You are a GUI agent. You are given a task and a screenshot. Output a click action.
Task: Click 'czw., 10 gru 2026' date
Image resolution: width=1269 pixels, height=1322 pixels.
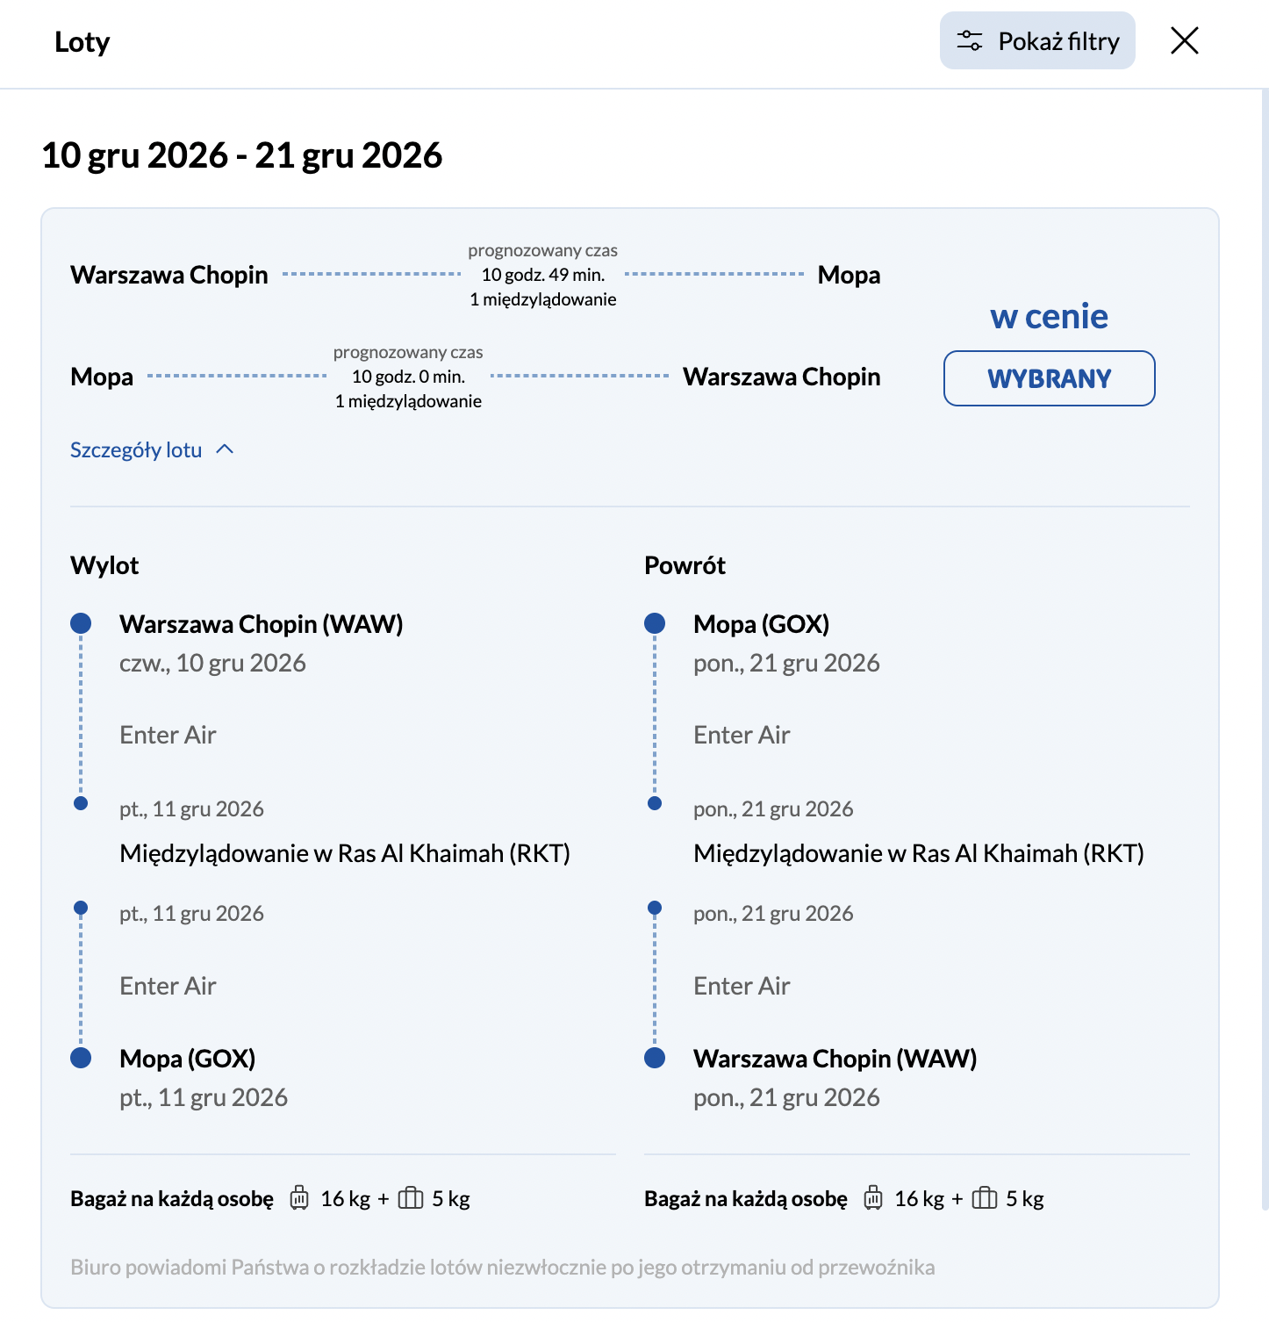click(212, 663)
